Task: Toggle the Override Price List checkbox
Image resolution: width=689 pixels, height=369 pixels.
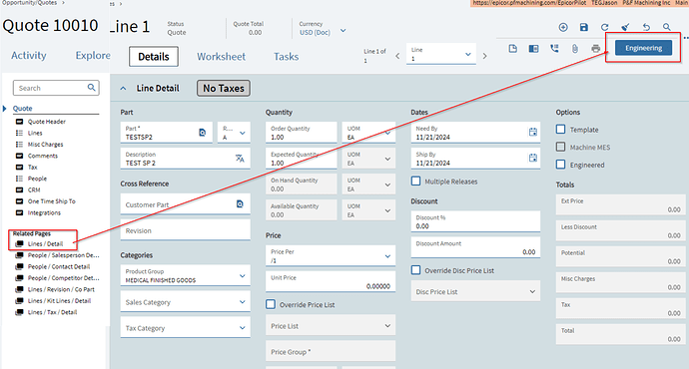Action: 271,304
